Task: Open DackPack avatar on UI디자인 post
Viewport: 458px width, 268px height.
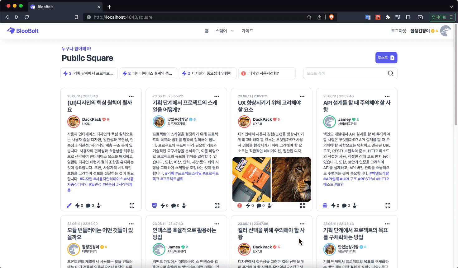Action: click(74, 122)
